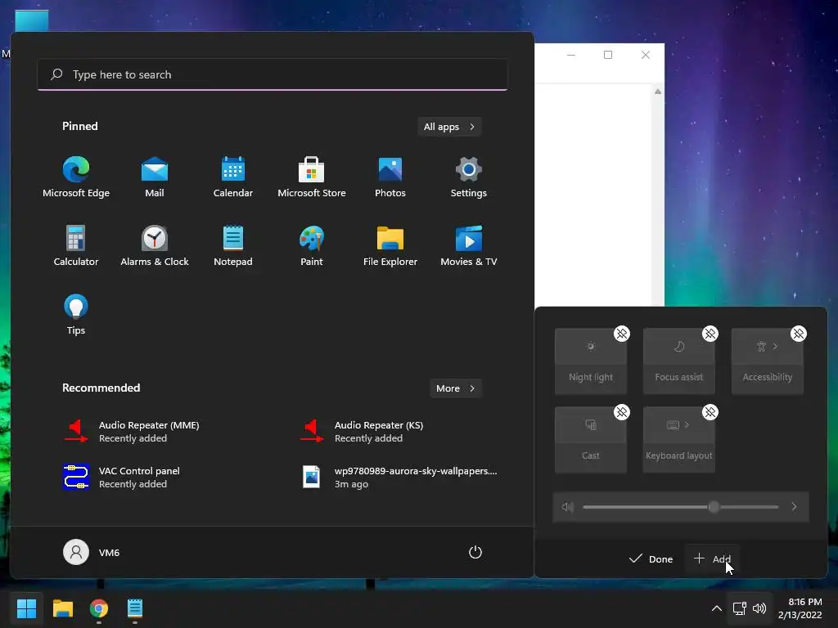Open Google Chrome from the taskbar

(x=99, y=608)
